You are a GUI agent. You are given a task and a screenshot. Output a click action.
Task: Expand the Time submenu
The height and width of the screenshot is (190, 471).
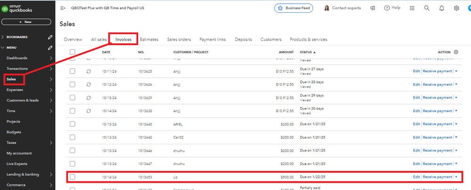click(x=51, y=111)
